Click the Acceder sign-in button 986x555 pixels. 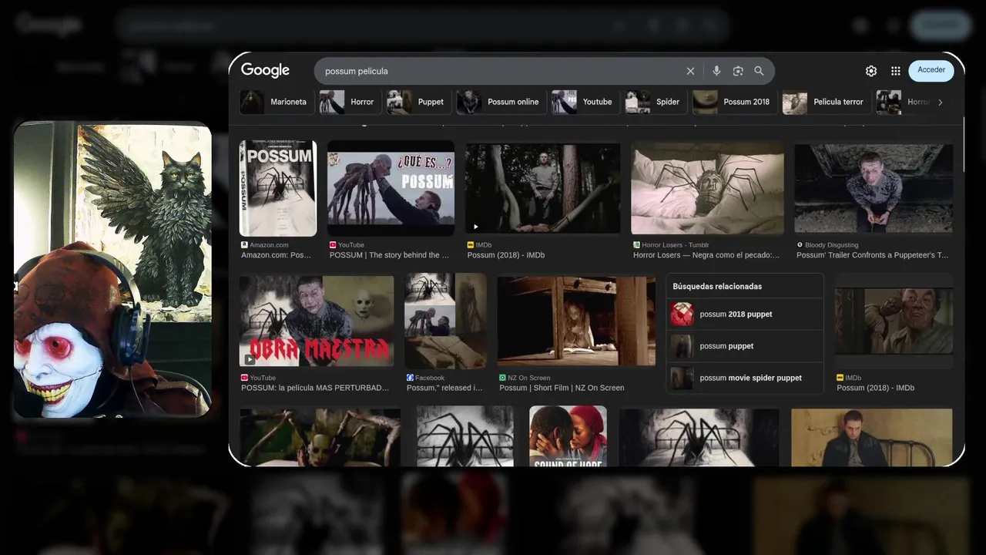(x=931, y=70)
